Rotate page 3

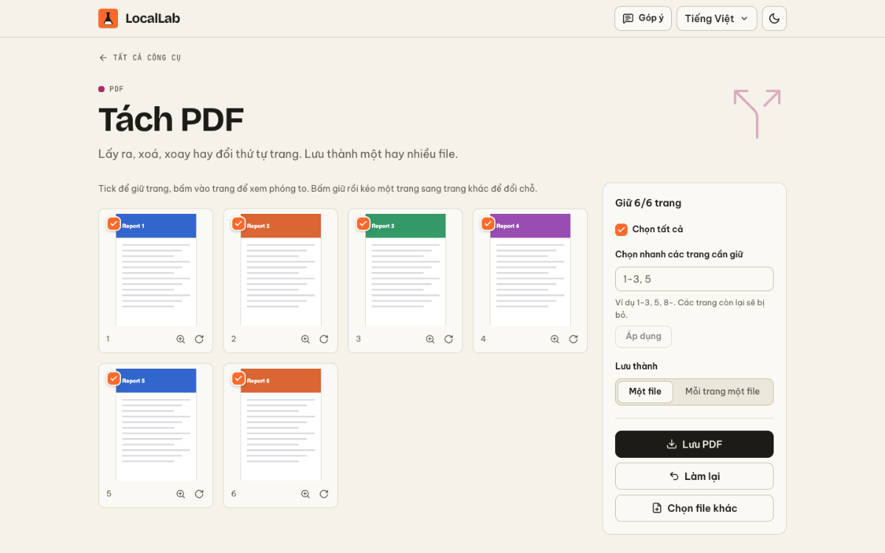(x=448, y=339)
